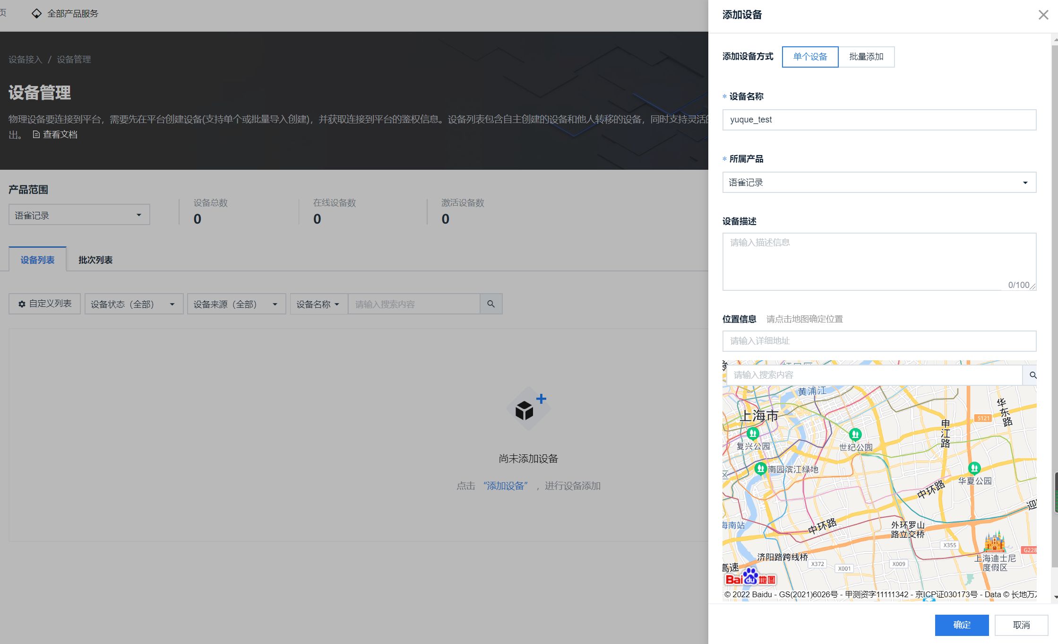The width and height of the screenshot is (1058, 644).
Task: Click the device search magnifier icon
Action: pyautogui.click(x=491, y=304)
